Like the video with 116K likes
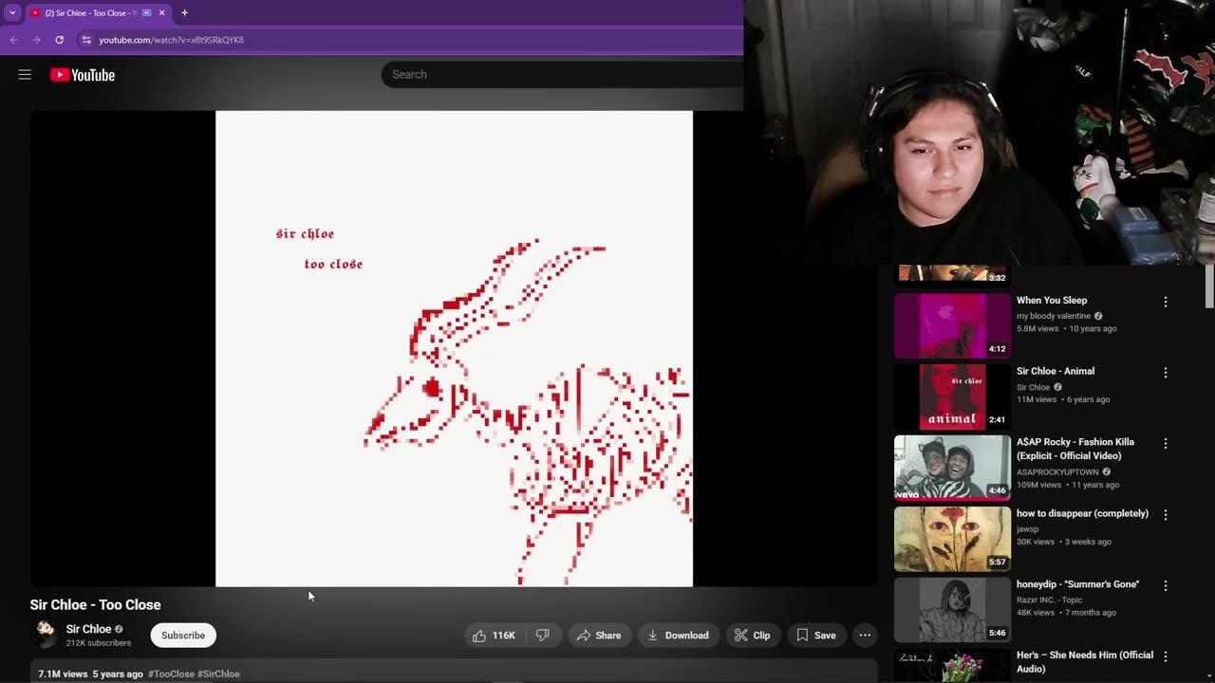 (x=494, y=636)
